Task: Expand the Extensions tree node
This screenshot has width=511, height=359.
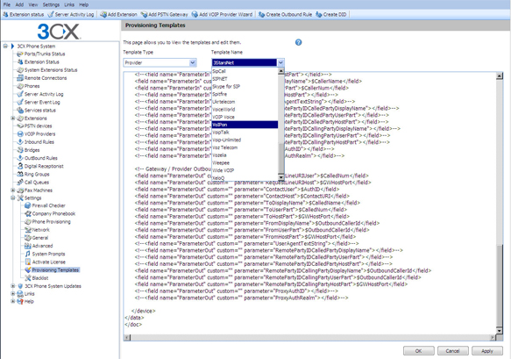Action: click(13, 118)
